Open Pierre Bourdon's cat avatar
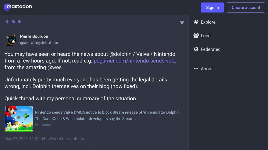The width and height of the screenshot is (268, 150). coord(11,39)
